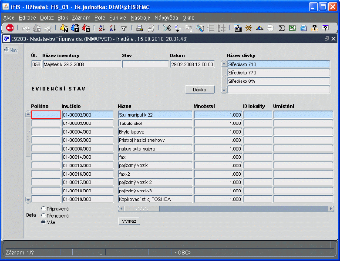Click the execute-query icon with play symbol
Viewport: 340px width, 261px height.
coord(75,28)
